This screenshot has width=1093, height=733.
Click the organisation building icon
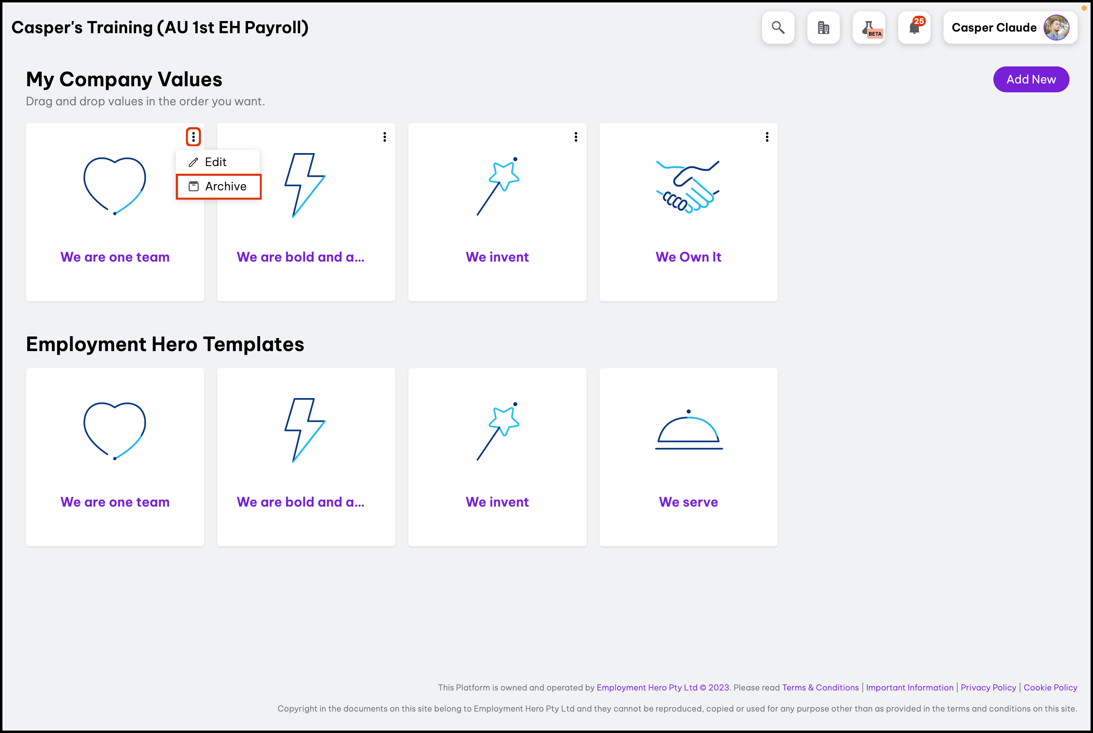(x=823, y=28)
